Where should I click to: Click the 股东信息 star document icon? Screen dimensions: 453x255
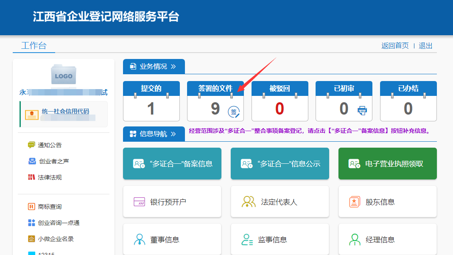(355, 202)
